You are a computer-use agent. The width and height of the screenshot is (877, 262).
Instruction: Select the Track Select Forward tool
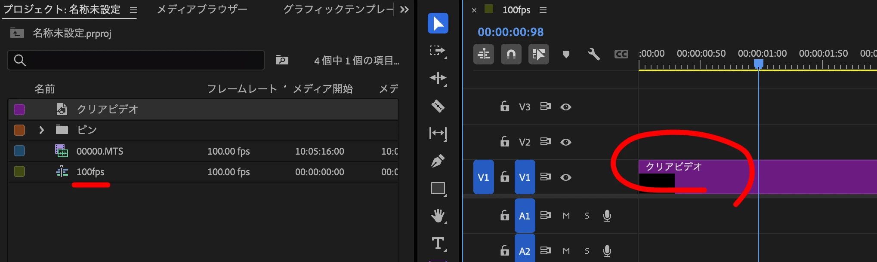(438, 51)
